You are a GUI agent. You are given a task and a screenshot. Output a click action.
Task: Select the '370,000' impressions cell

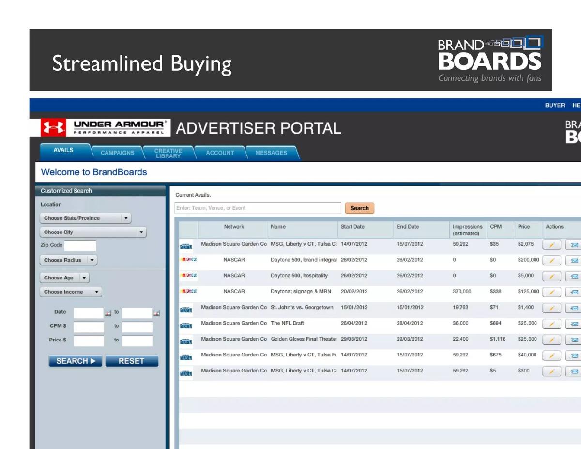[461, 292]
